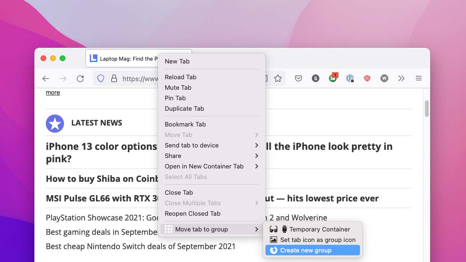Click the Latest News star icon

(x=55, y=124)
